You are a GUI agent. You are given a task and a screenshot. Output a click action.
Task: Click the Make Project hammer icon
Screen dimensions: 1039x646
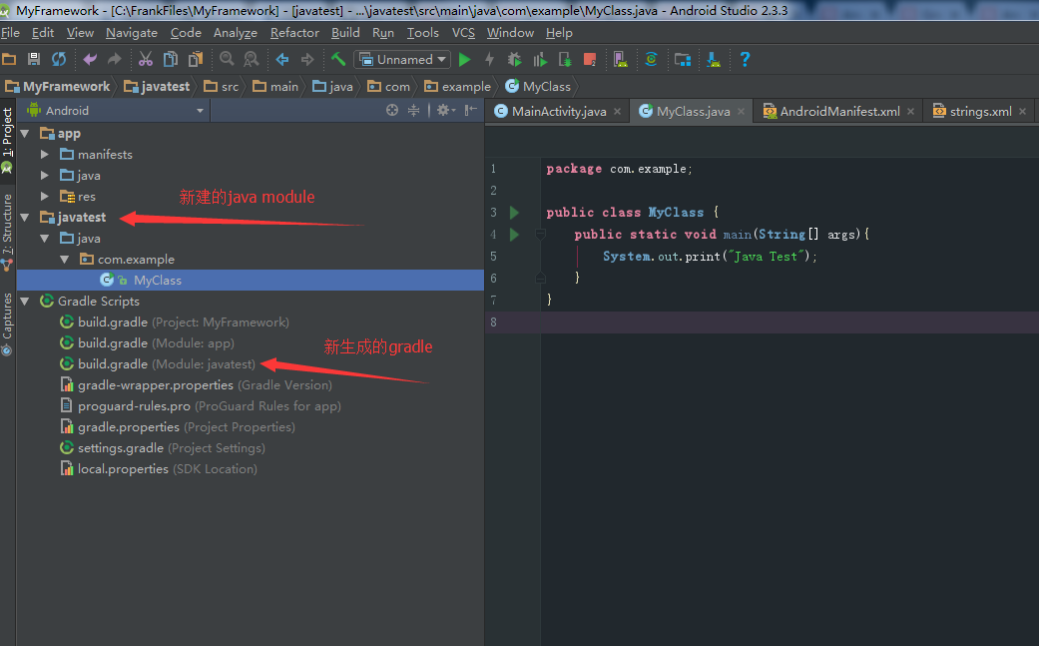coord(338,60)
